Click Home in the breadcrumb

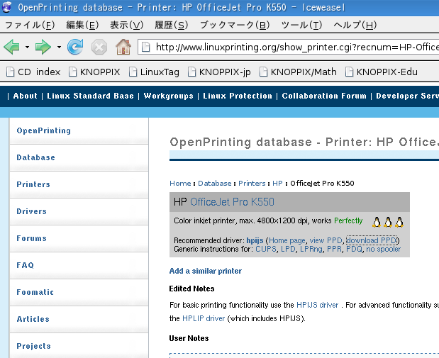(x=180, y=184)
